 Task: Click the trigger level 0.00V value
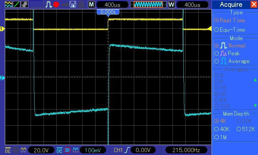[x=143, y=150]
